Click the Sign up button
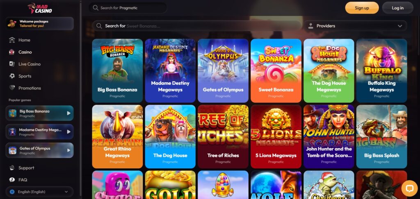Viewport: 420px width, 199px height. tap(362, 8)
